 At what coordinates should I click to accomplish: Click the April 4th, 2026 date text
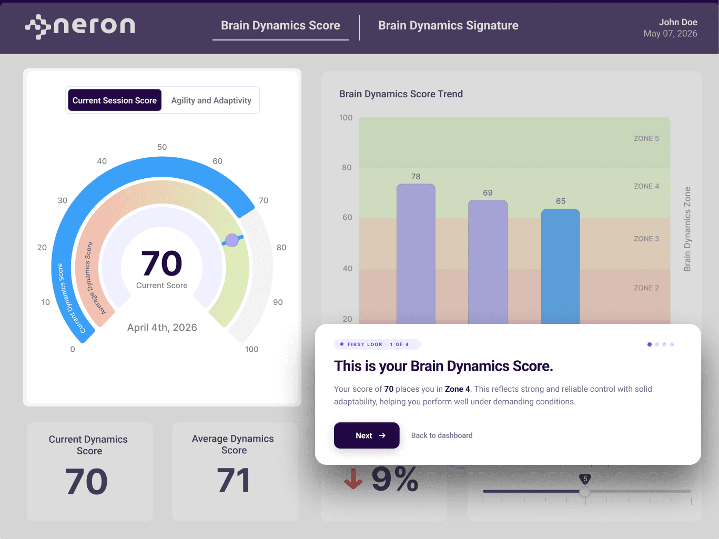click(x=162, y=328)
